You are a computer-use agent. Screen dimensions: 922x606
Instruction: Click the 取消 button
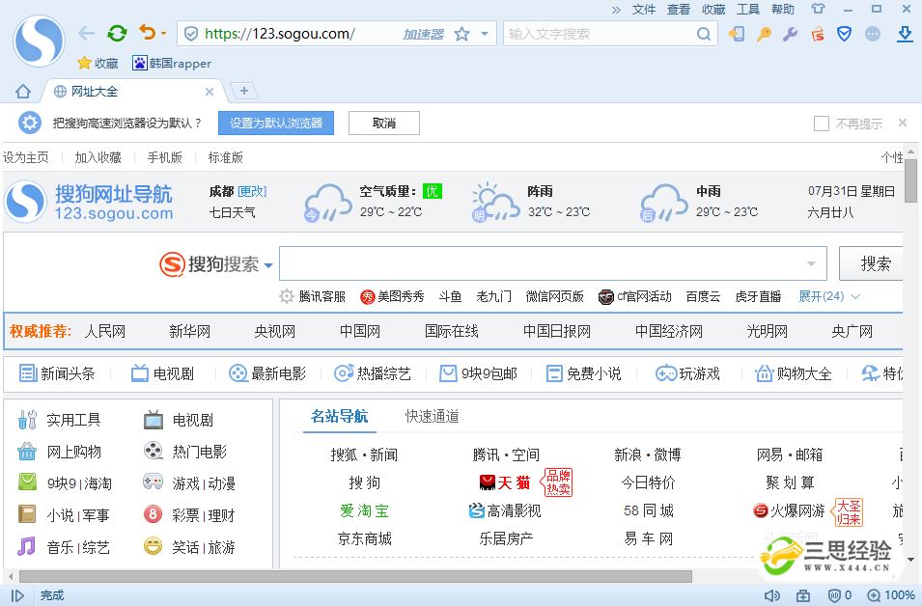384,124
